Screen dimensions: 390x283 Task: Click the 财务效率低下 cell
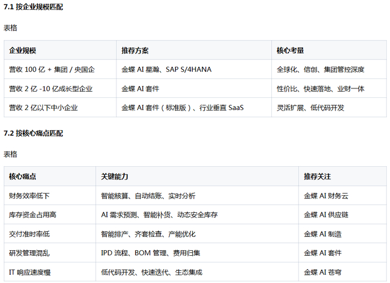50,196
